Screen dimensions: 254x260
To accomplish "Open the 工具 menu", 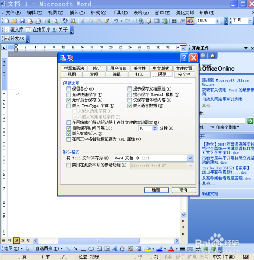I will click(120, 13).
